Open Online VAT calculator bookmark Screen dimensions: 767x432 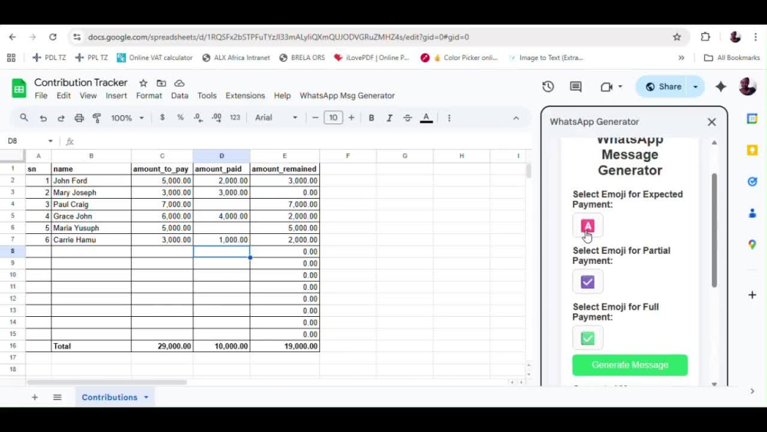coord(155,58)
